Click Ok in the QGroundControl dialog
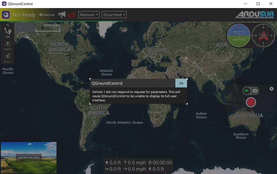 click(181, 83)
